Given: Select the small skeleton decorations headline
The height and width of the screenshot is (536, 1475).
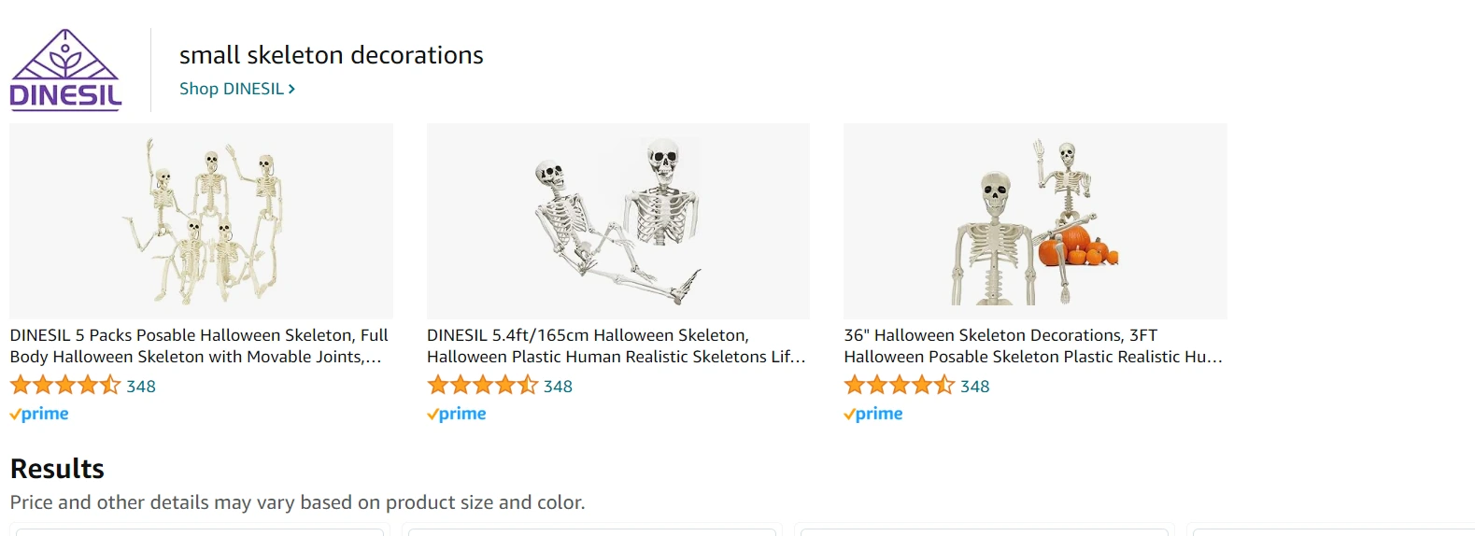Looking at the screenshot, I should click(331, 55).
